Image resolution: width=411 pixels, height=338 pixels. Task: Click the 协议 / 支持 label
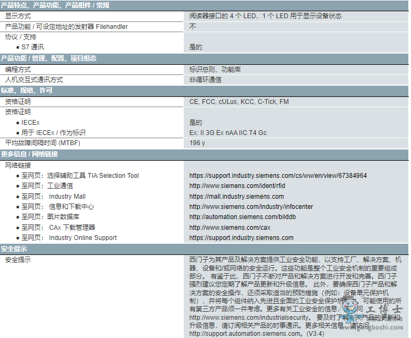[20, 37]
